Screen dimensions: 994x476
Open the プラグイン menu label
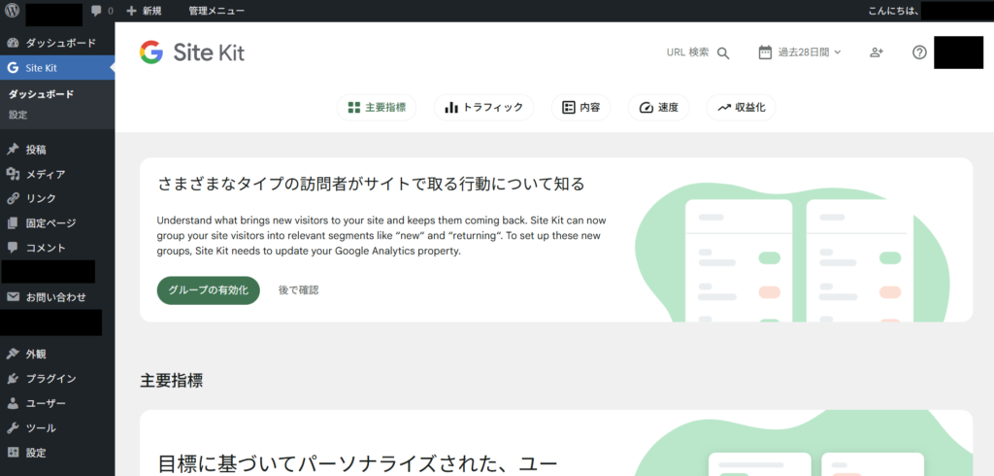(x=50, y=379)
